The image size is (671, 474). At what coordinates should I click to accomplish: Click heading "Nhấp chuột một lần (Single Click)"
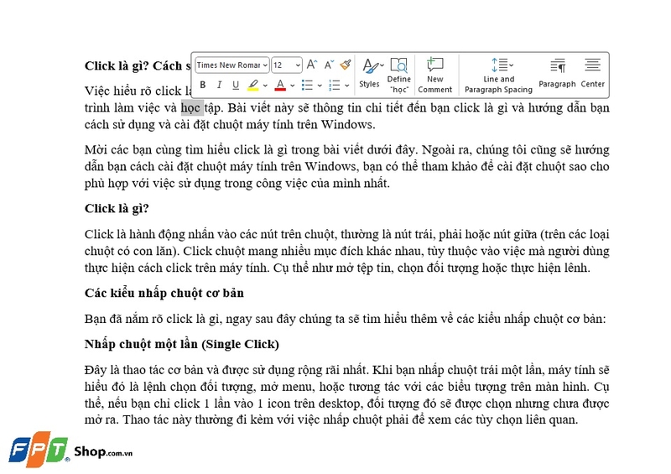pyautogui.click(x=182, y=344)
